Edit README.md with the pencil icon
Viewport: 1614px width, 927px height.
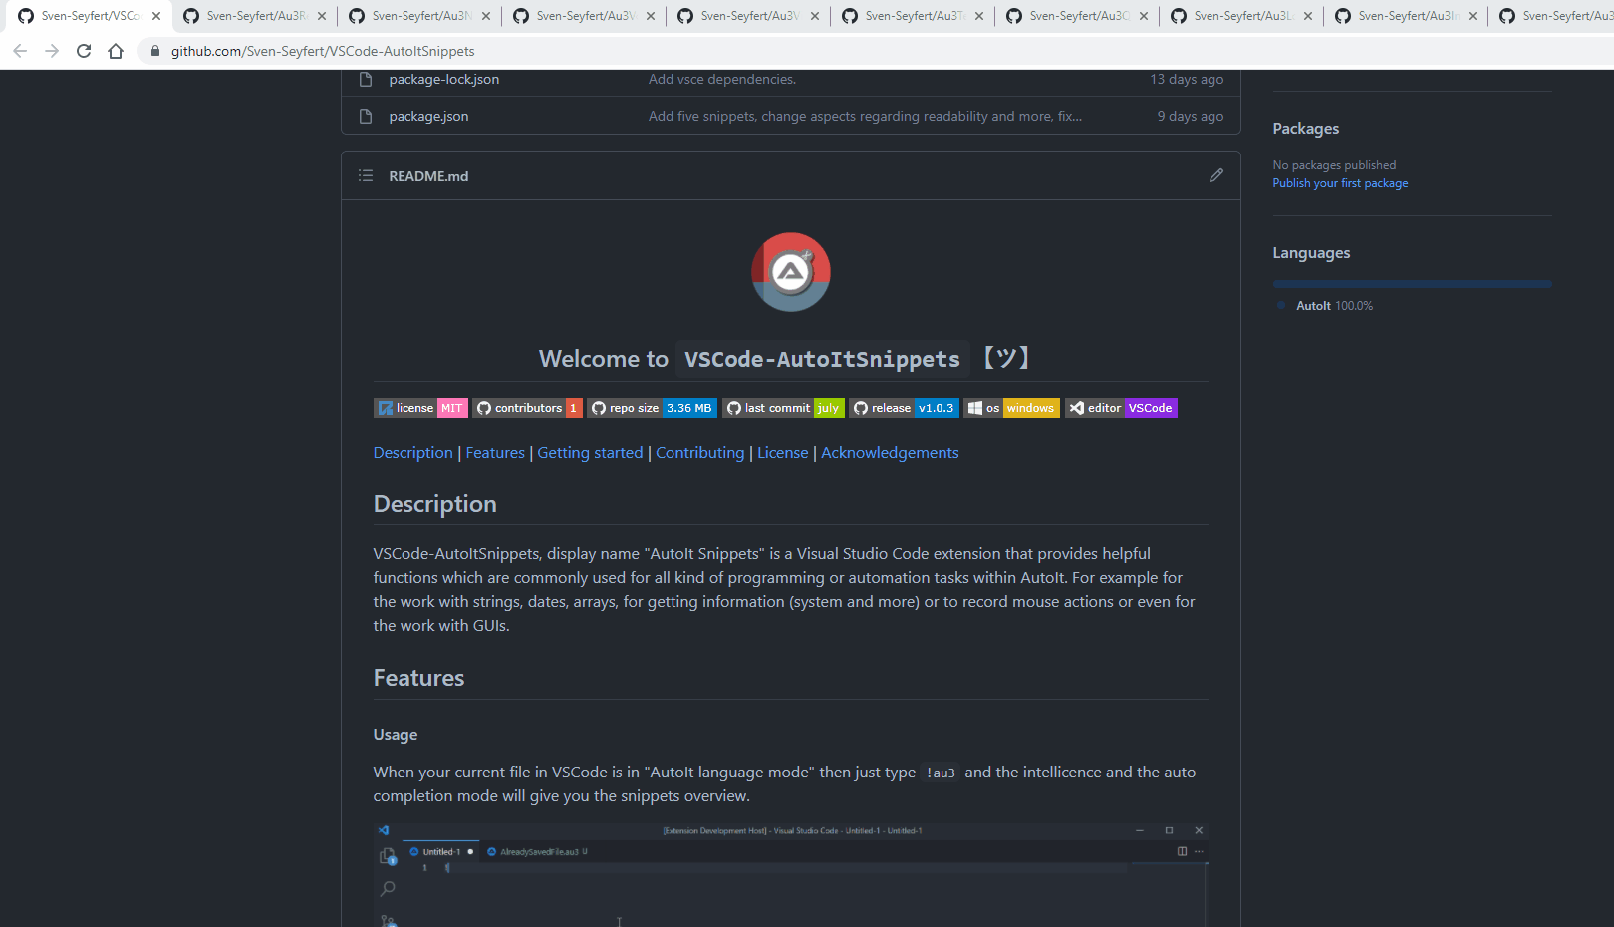[x=1216, y=175]
